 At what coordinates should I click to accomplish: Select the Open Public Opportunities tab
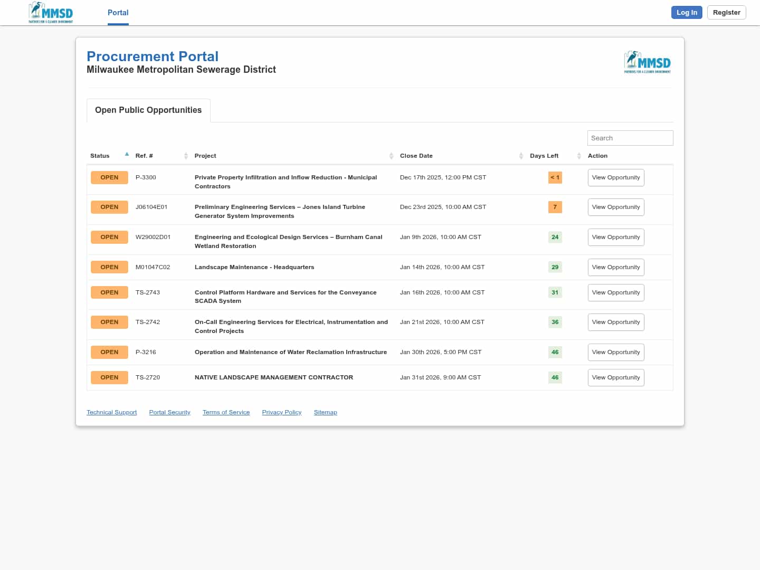point(148,110)
